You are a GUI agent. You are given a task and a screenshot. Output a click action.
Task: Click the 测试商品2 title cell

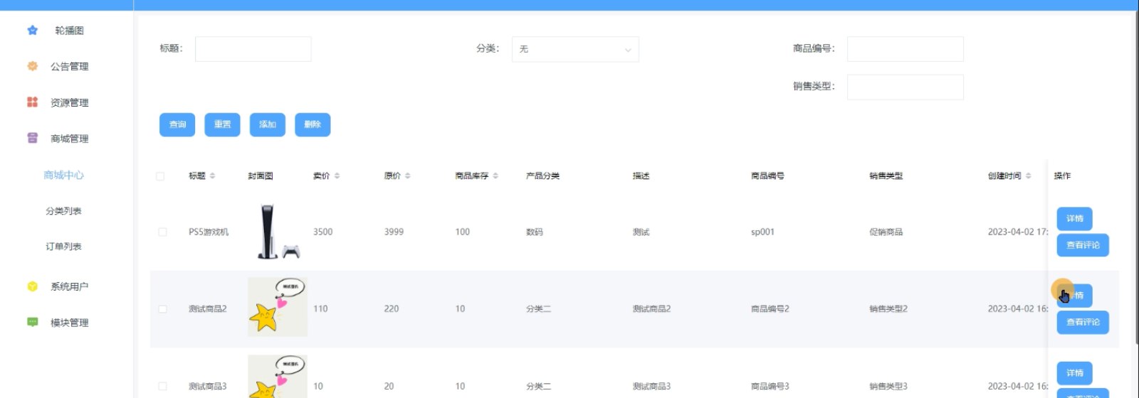tap(207, 309)
